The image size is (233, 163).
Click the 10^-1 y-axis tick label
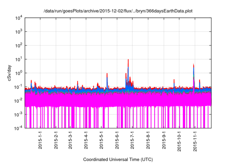point(18,87)
